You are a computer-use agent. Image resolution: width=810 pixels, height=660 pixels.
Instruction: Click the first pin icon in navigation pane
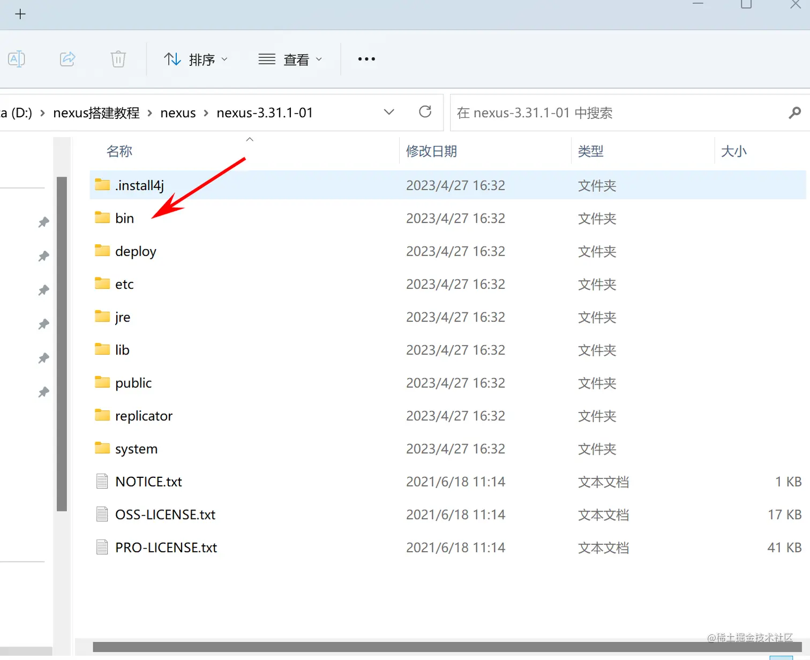(x=44, y=222)
